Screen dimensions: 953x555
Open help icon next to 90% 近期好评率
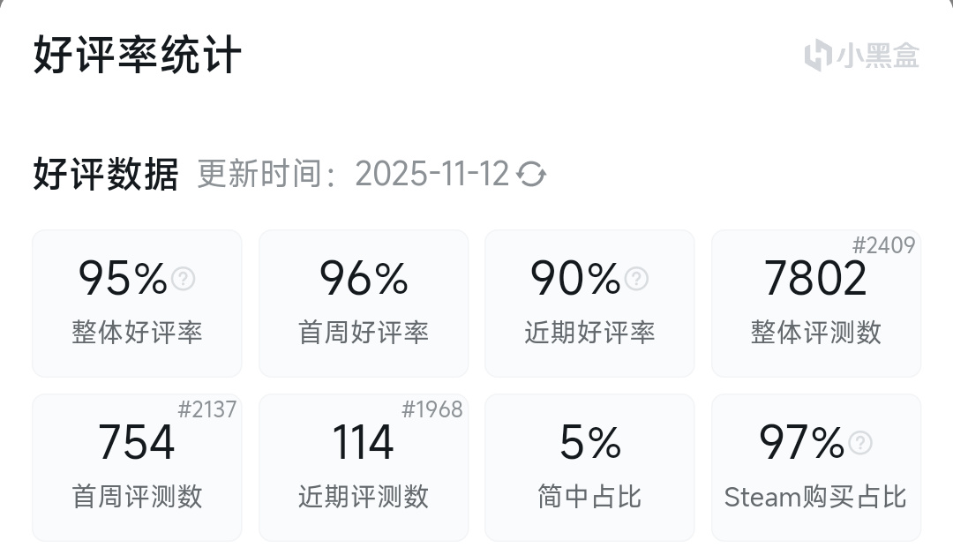click(636, 279)
